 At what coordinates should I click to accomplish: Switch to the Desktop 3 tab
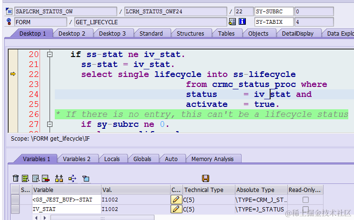(112, 34)
